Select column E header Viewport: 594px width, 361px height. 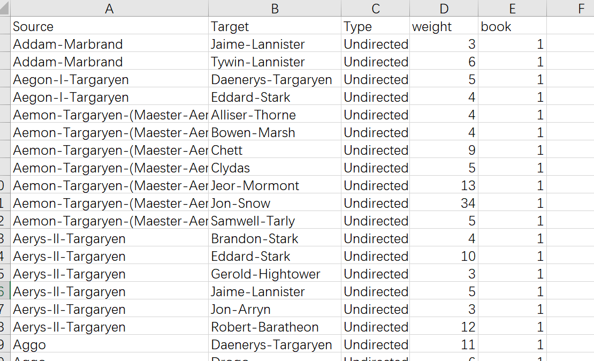pyautogui.click(x=513, y=8)
